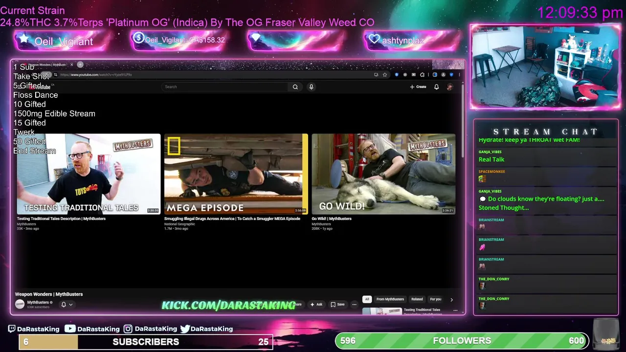This screenshot has height=352, width=626.
Task: Click the '1500mg Edible Stream' goal text
Action: click(x=54, y=113)
